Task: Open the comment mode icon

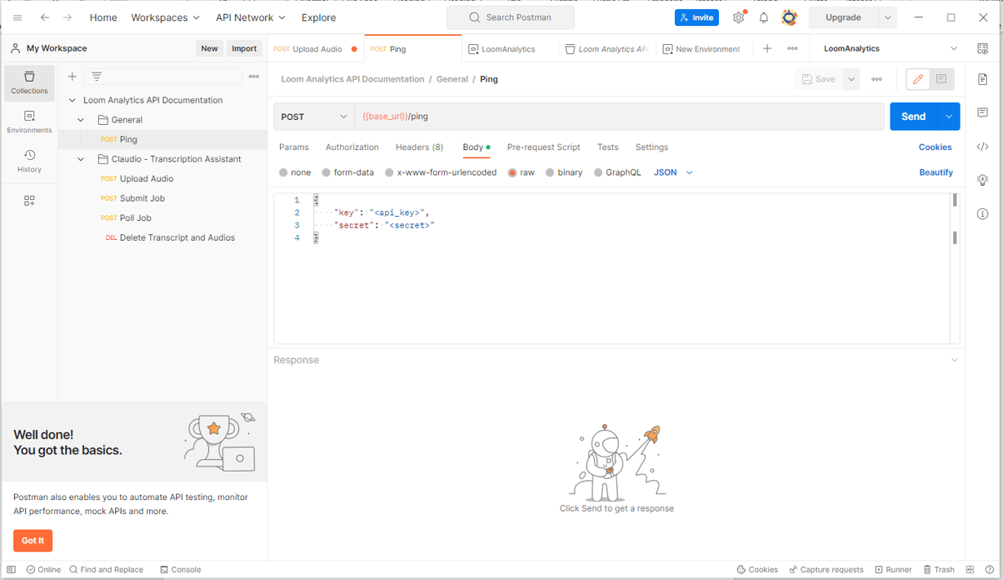Action: pos(941,79)
